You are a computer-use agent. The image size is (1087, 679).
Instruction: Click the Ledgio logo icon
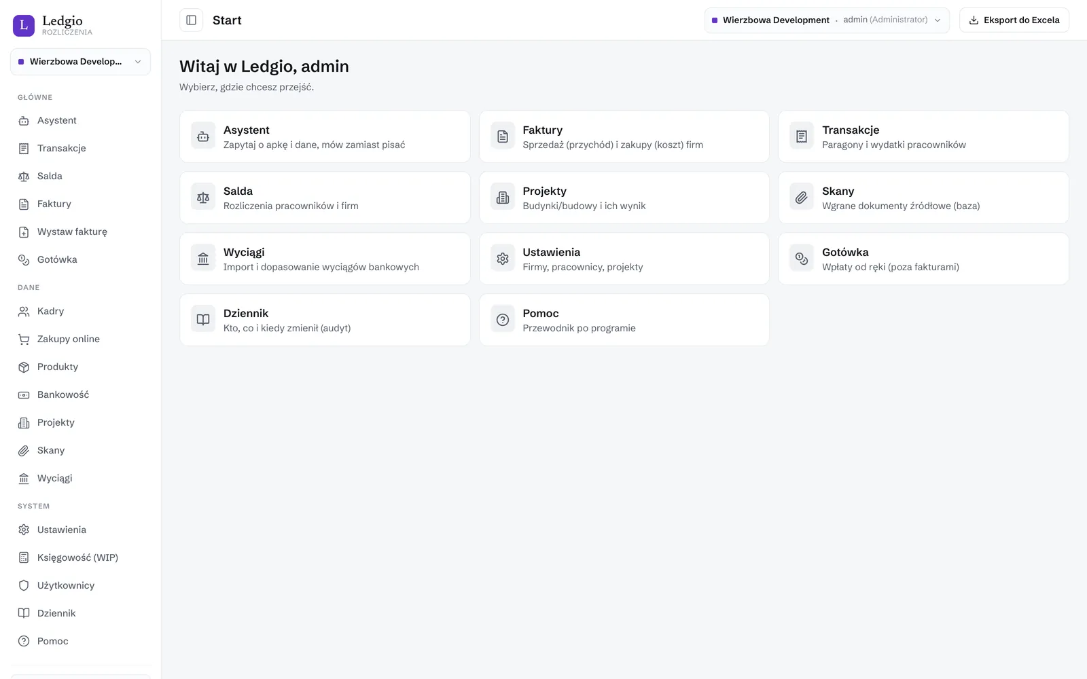[24, 26]
